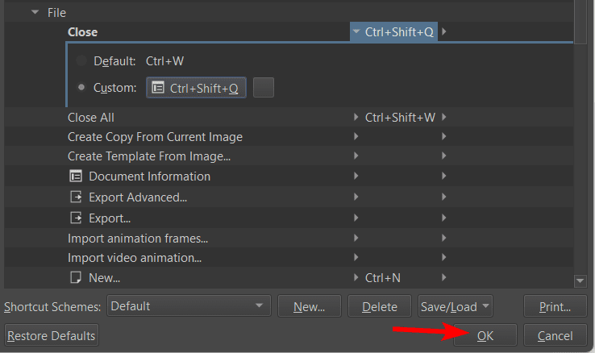Image resolution: width=595 pixels, height=353 pixels.
Task: Click the custom shortcut key input button
Action: point(196,88)
